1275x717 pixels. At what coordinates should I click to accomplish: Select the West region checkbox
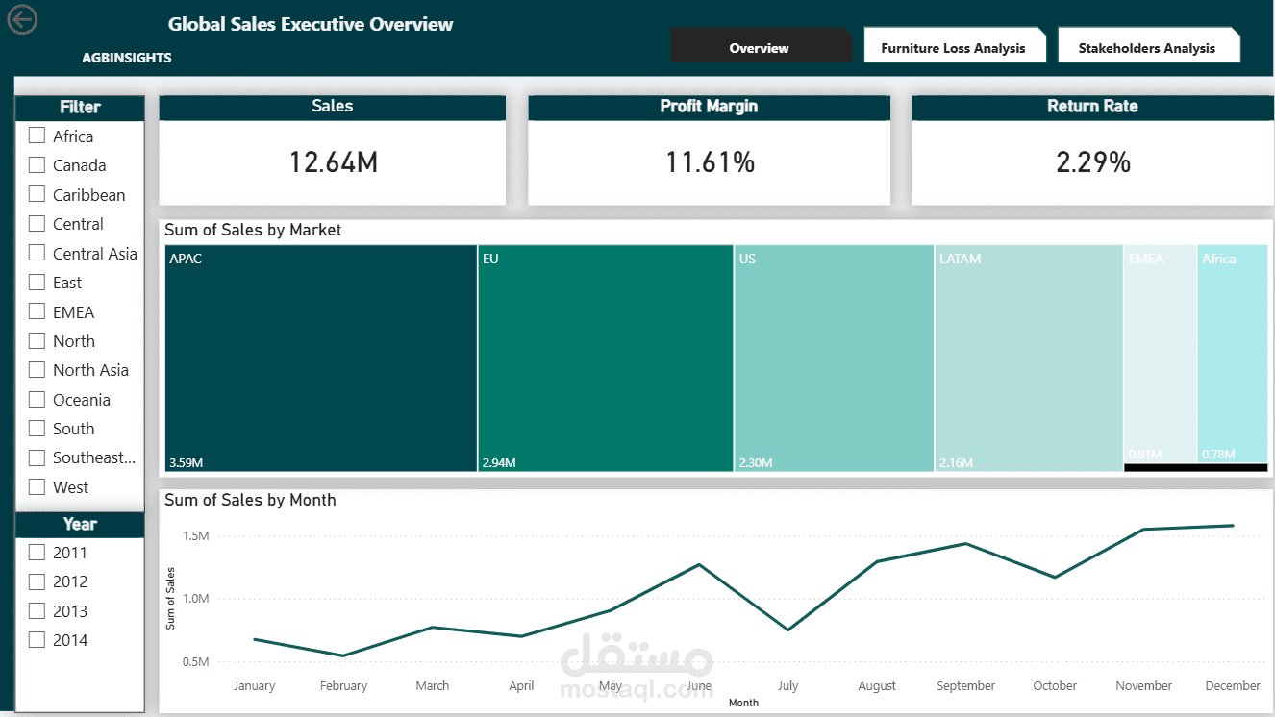point(37,486)
